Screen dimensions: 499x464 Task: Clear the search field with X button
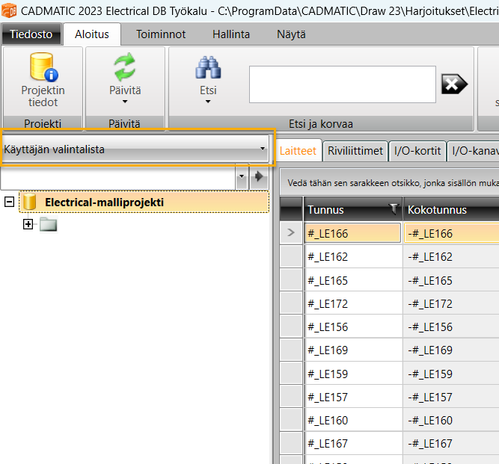tap(454, 84)
